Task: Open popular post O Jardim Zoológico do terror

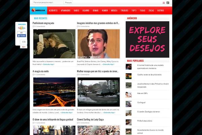Action: coord(148,112)
